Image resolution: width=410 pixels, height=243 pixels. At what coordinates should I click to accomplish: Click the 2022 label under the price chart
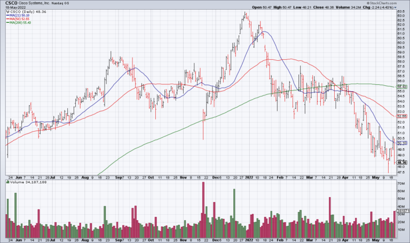[x=249, y=177]
